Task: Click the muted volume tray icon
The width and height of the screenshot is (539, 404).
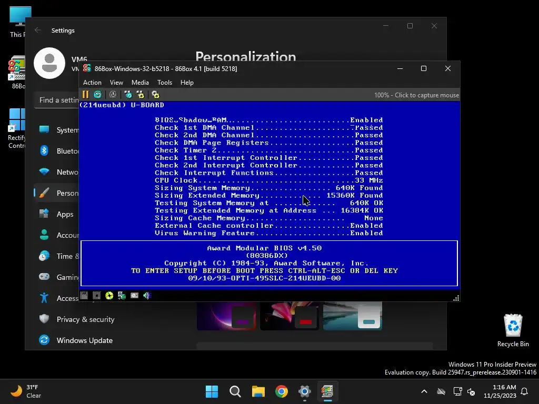Action: 471,391
